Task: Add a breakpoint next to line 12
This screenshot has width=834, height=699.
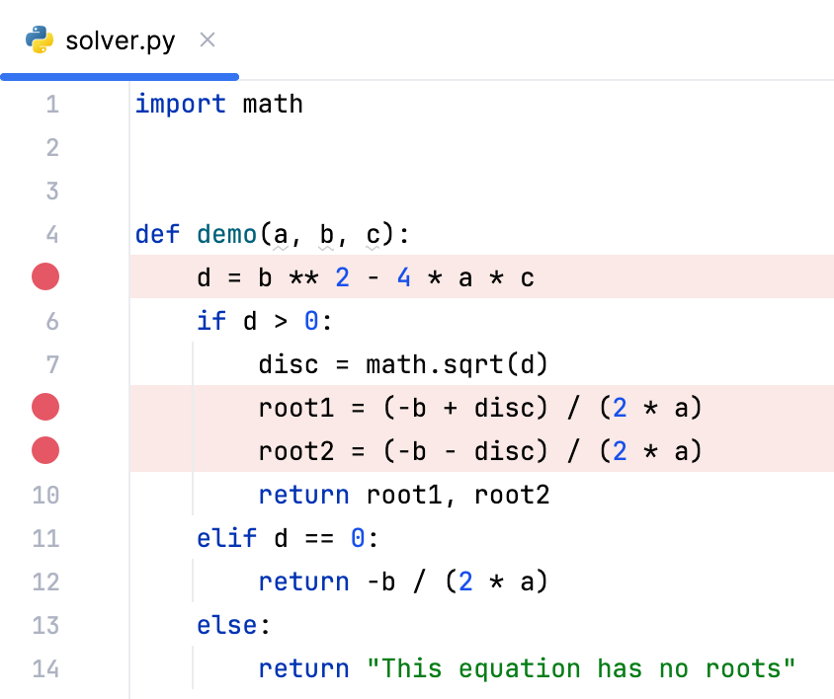Action: point(44,582)
